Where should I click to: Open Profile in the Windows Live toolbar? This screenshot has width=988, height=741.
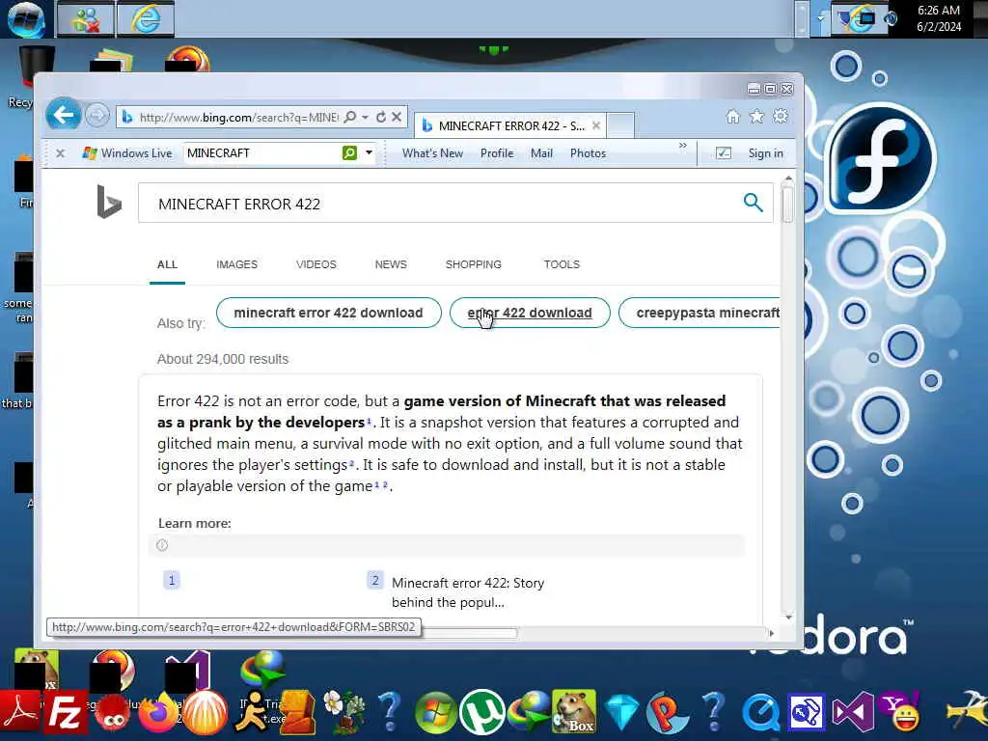click(x=497, y=153)
